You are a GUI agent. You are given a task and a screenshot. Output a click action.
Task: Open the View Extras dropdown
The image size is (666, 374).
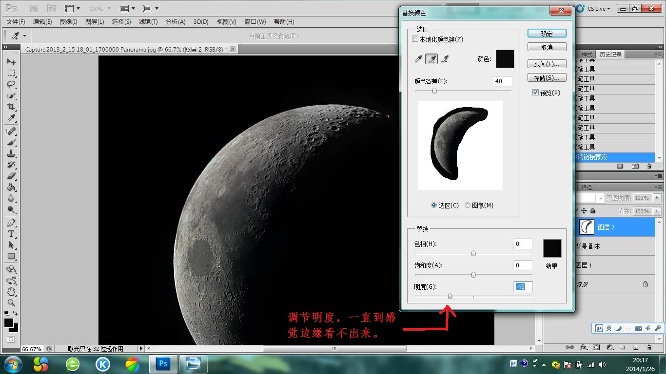pos(73,8)
